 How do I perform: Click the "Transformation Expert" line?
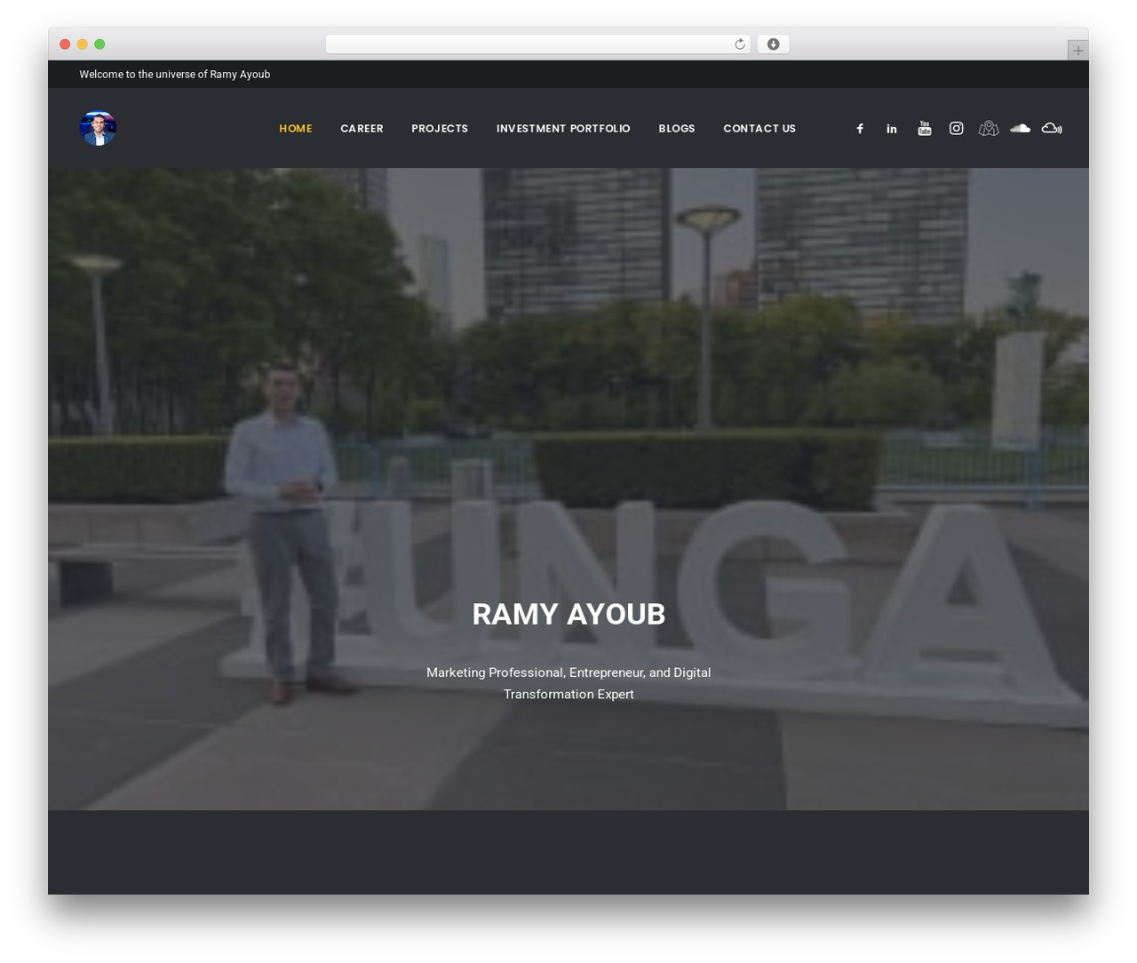(568, 694)
